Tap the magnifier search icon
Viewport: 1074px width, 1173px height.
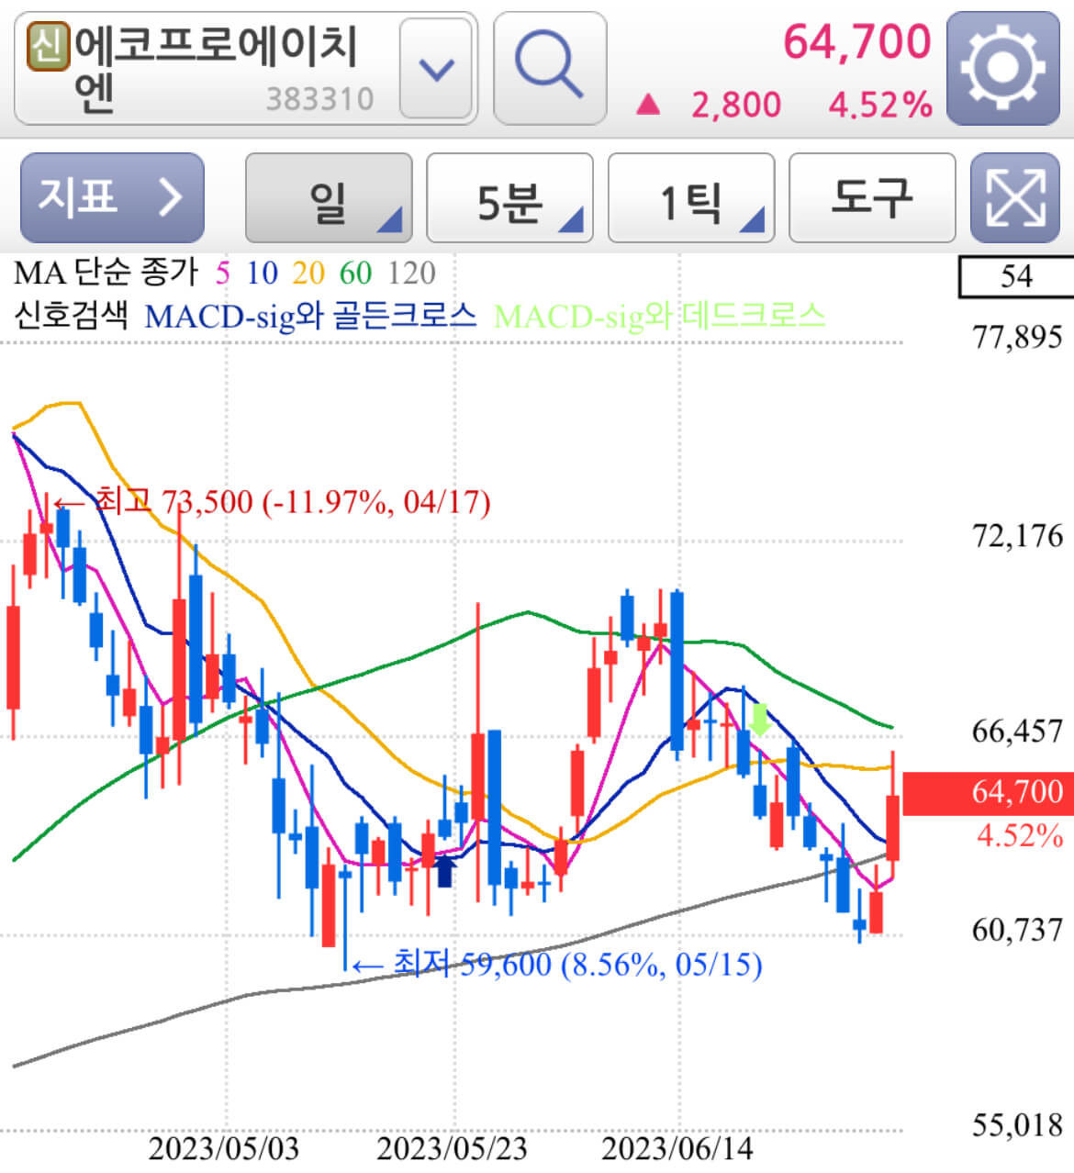coord(549,68)
